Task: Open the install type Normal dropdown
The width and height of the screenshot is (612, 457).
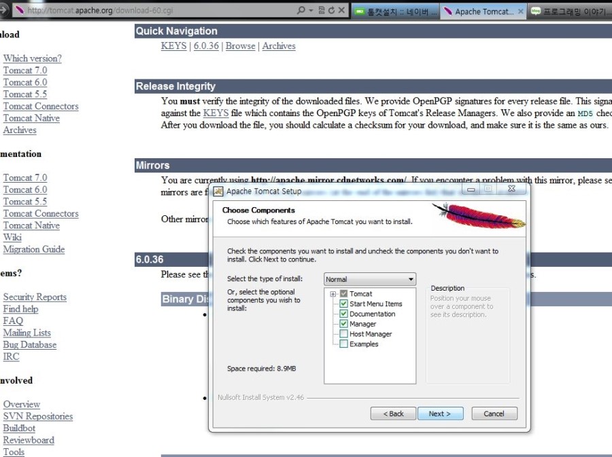Action: tap(370, 279)
